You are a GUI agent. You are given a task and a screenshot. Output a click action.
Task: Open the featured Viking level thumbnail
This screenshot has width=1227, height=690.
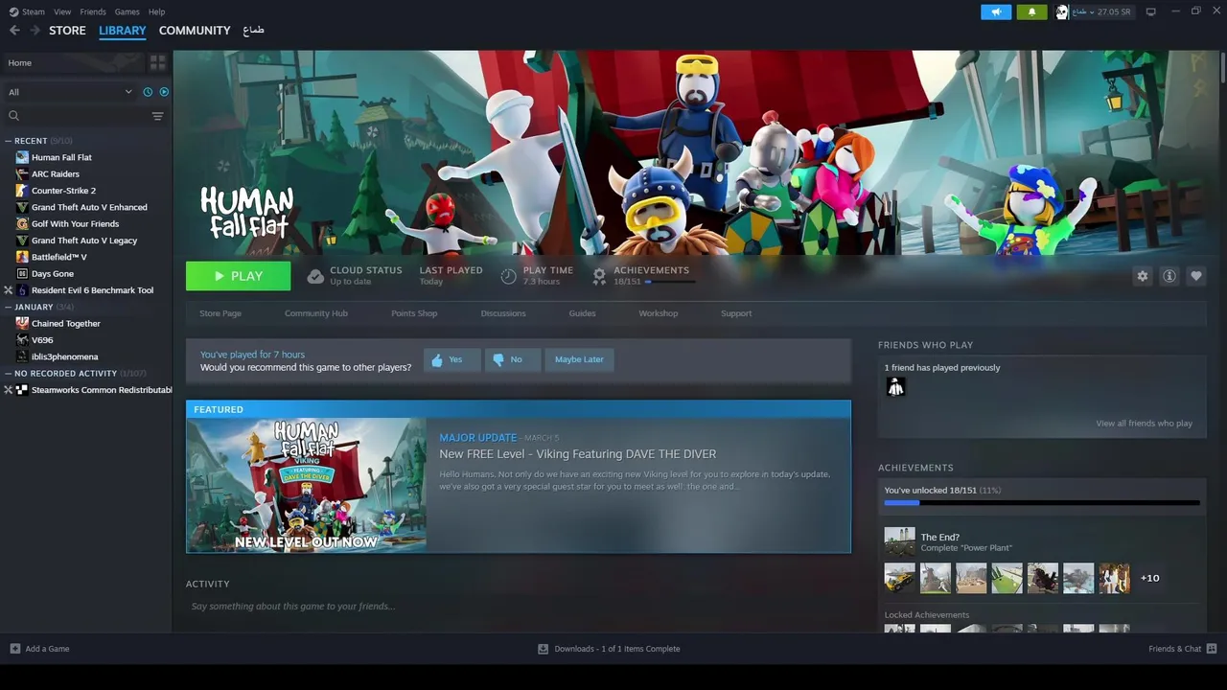point(306,485)
